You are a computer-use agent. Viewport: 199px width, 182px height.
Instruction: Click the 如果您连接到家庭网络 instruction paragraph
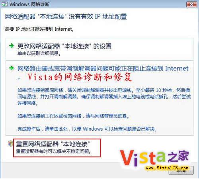(104, 96)
